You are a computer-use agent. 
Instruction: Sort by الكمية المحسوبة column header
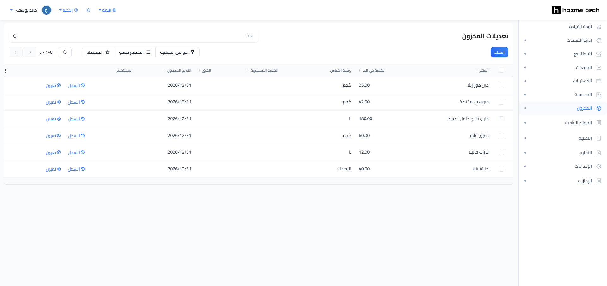click(263, 70)
